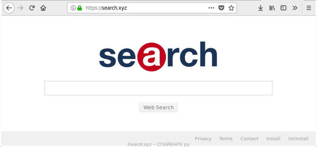Bookmark this page with the star
The width and height of the screenshot is (317, 147).
coord(231,8)
